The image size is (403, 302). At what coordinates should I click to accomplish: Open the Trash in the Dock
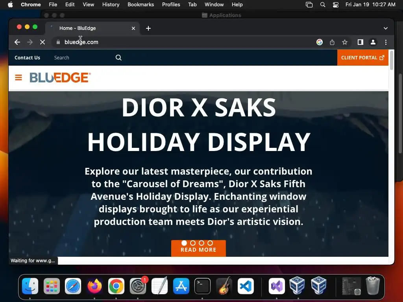(x=373, y=286)
